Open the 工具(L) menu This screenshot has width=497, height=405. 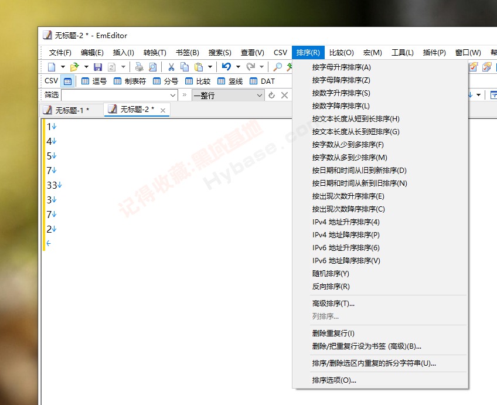[x=403, y=53]
